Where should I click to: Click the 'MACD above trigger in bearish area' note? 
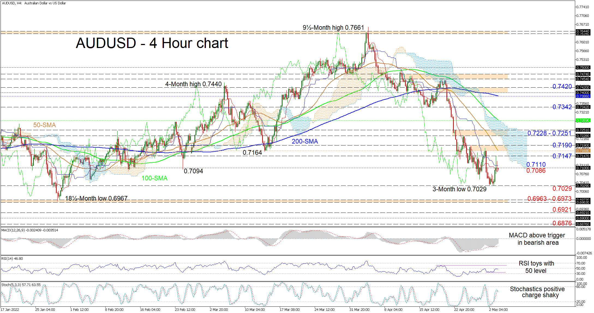point(537,239)
